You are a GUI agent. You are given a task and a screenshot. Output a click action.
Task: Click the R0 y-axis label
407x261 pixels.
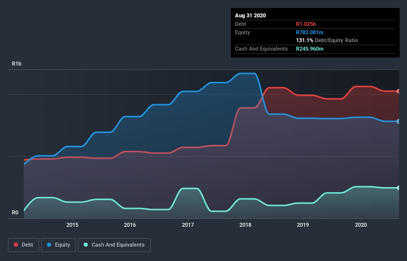[x=15, y=213]
